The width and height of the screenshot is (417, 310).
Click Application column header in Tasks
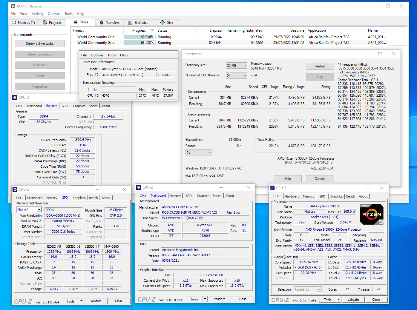tap(336, 30)
